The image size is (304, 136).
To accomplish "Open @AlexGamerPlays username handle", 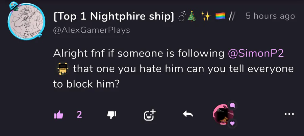I will coord(92,30).
